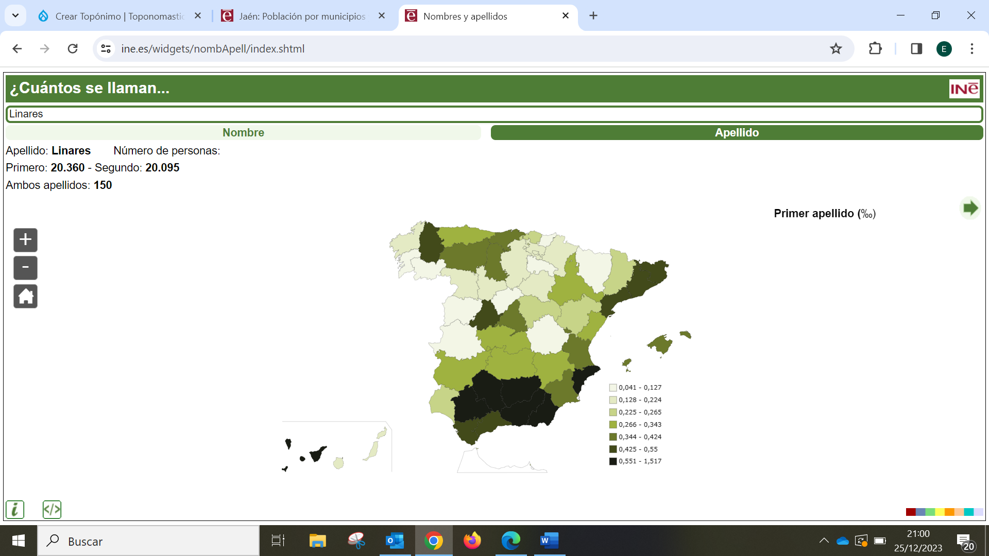This screenshot has height=556, width=989.
Task: Click the info icon bottom left
Action: [15, 509]
